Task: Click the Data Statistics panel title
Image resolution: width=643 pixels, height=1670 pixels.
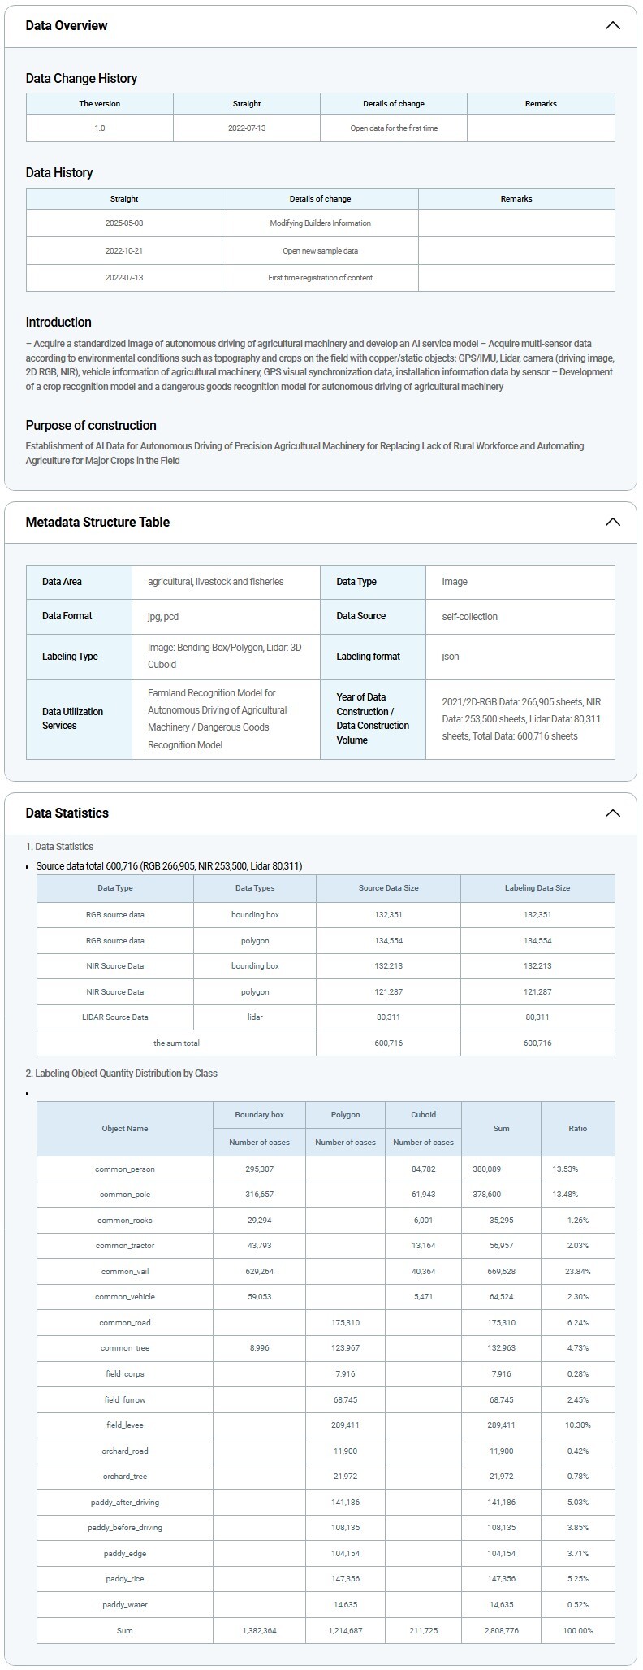Action: pos(67,813)
